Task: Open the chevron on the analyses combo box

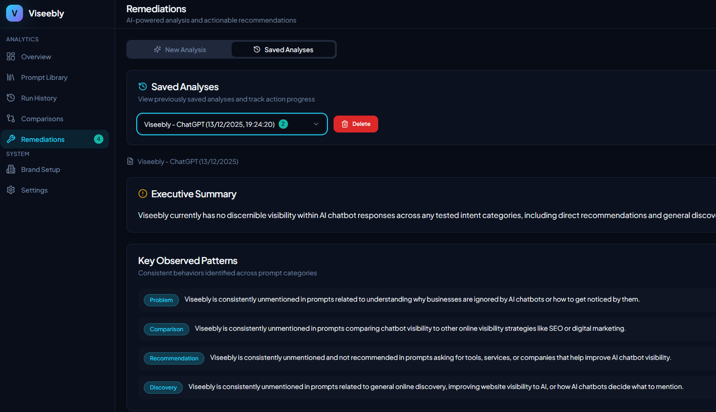Action: tap(315, 124)
